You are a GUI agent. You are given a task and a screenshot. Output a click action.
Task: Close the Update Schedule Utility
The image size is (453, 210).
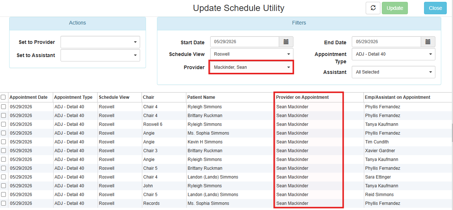point(435,8)
